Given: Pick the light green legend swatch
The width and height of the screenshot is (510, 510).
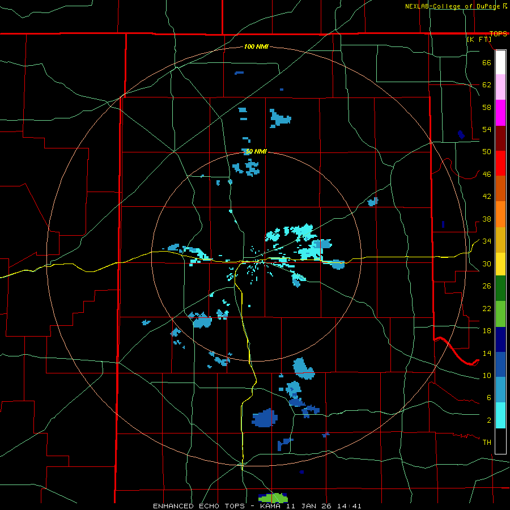Looking at the screenshot, I should 500,313.
